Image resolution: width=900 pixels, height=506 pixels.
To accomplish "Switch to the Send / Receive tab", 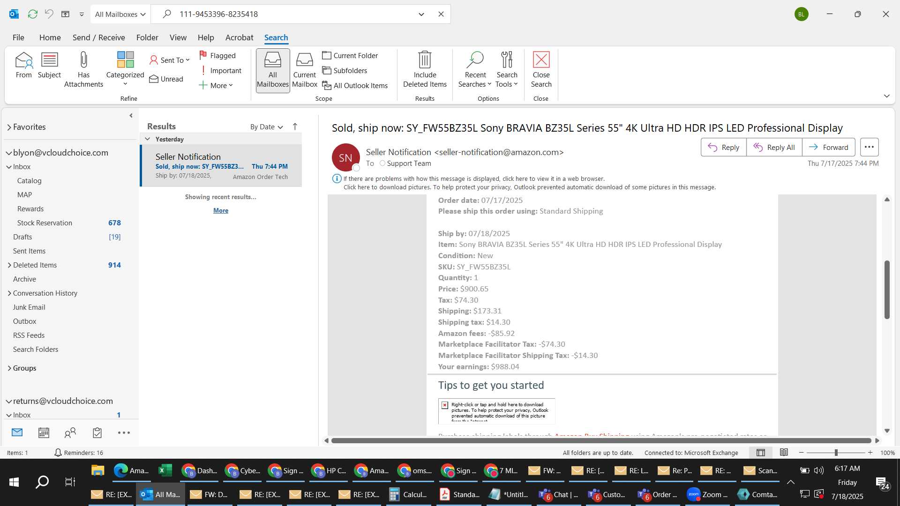I will point(98,37).
